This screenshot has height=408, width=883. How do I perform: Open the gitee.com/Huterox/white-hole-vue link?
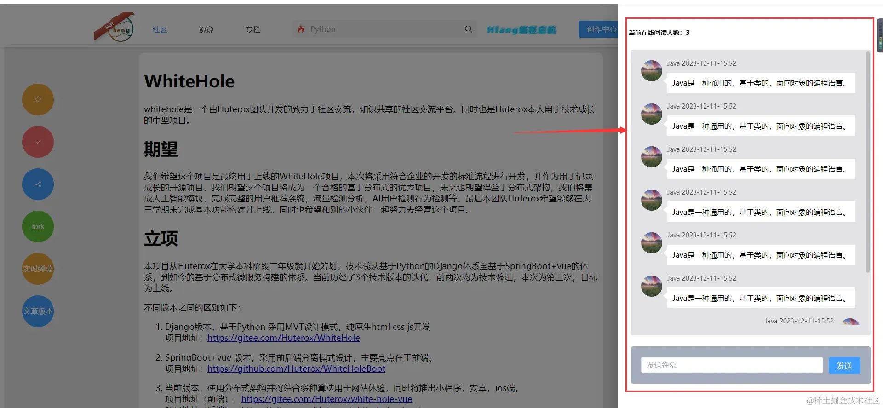click(327, 399)
